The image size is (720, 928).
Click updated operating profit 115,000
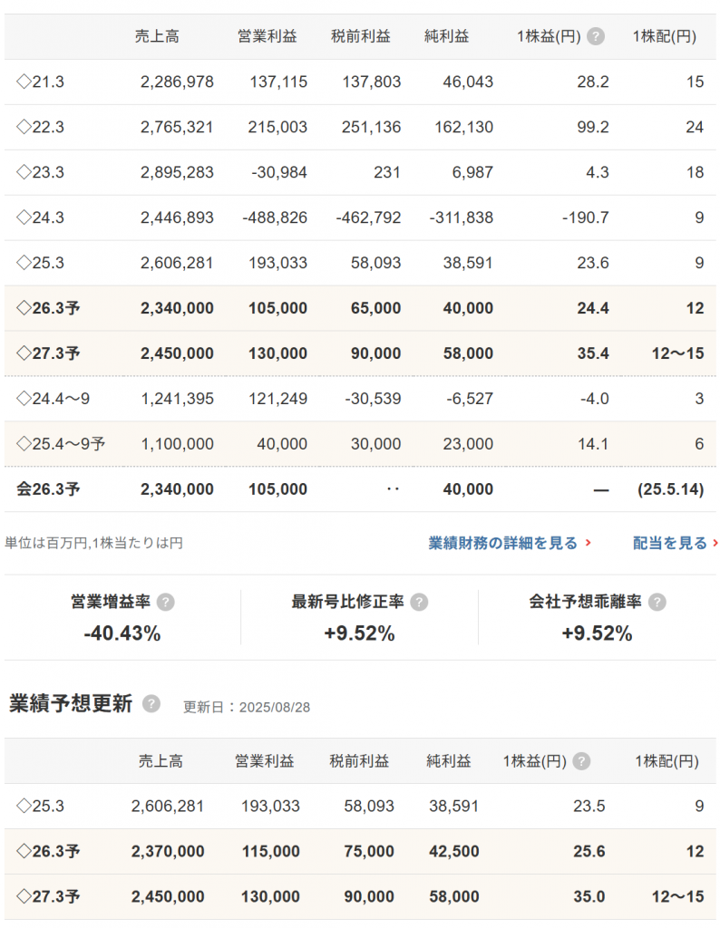point(270,852)
